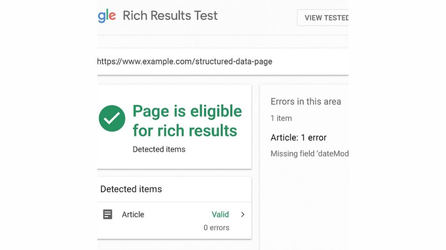Select the '1 item' errors count
Image resolution: width=446 pixels, height=250 pixels.
(x=281, y=118)
